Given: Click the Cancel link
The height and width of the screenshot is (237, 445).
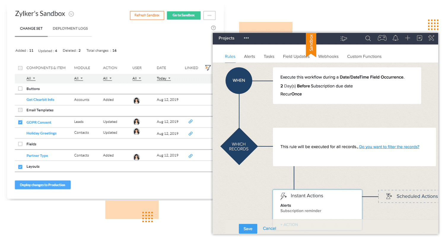Looking at the screenshot, I should 269,228.
